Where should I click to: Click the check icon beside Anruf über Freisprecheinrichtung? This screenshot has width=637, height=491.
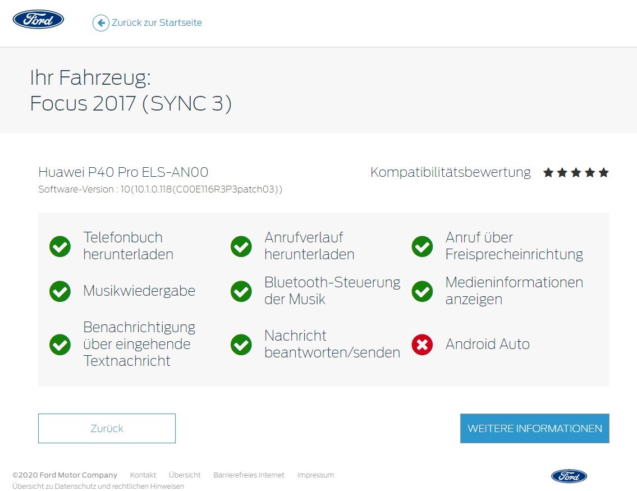(x=422, y=246)
